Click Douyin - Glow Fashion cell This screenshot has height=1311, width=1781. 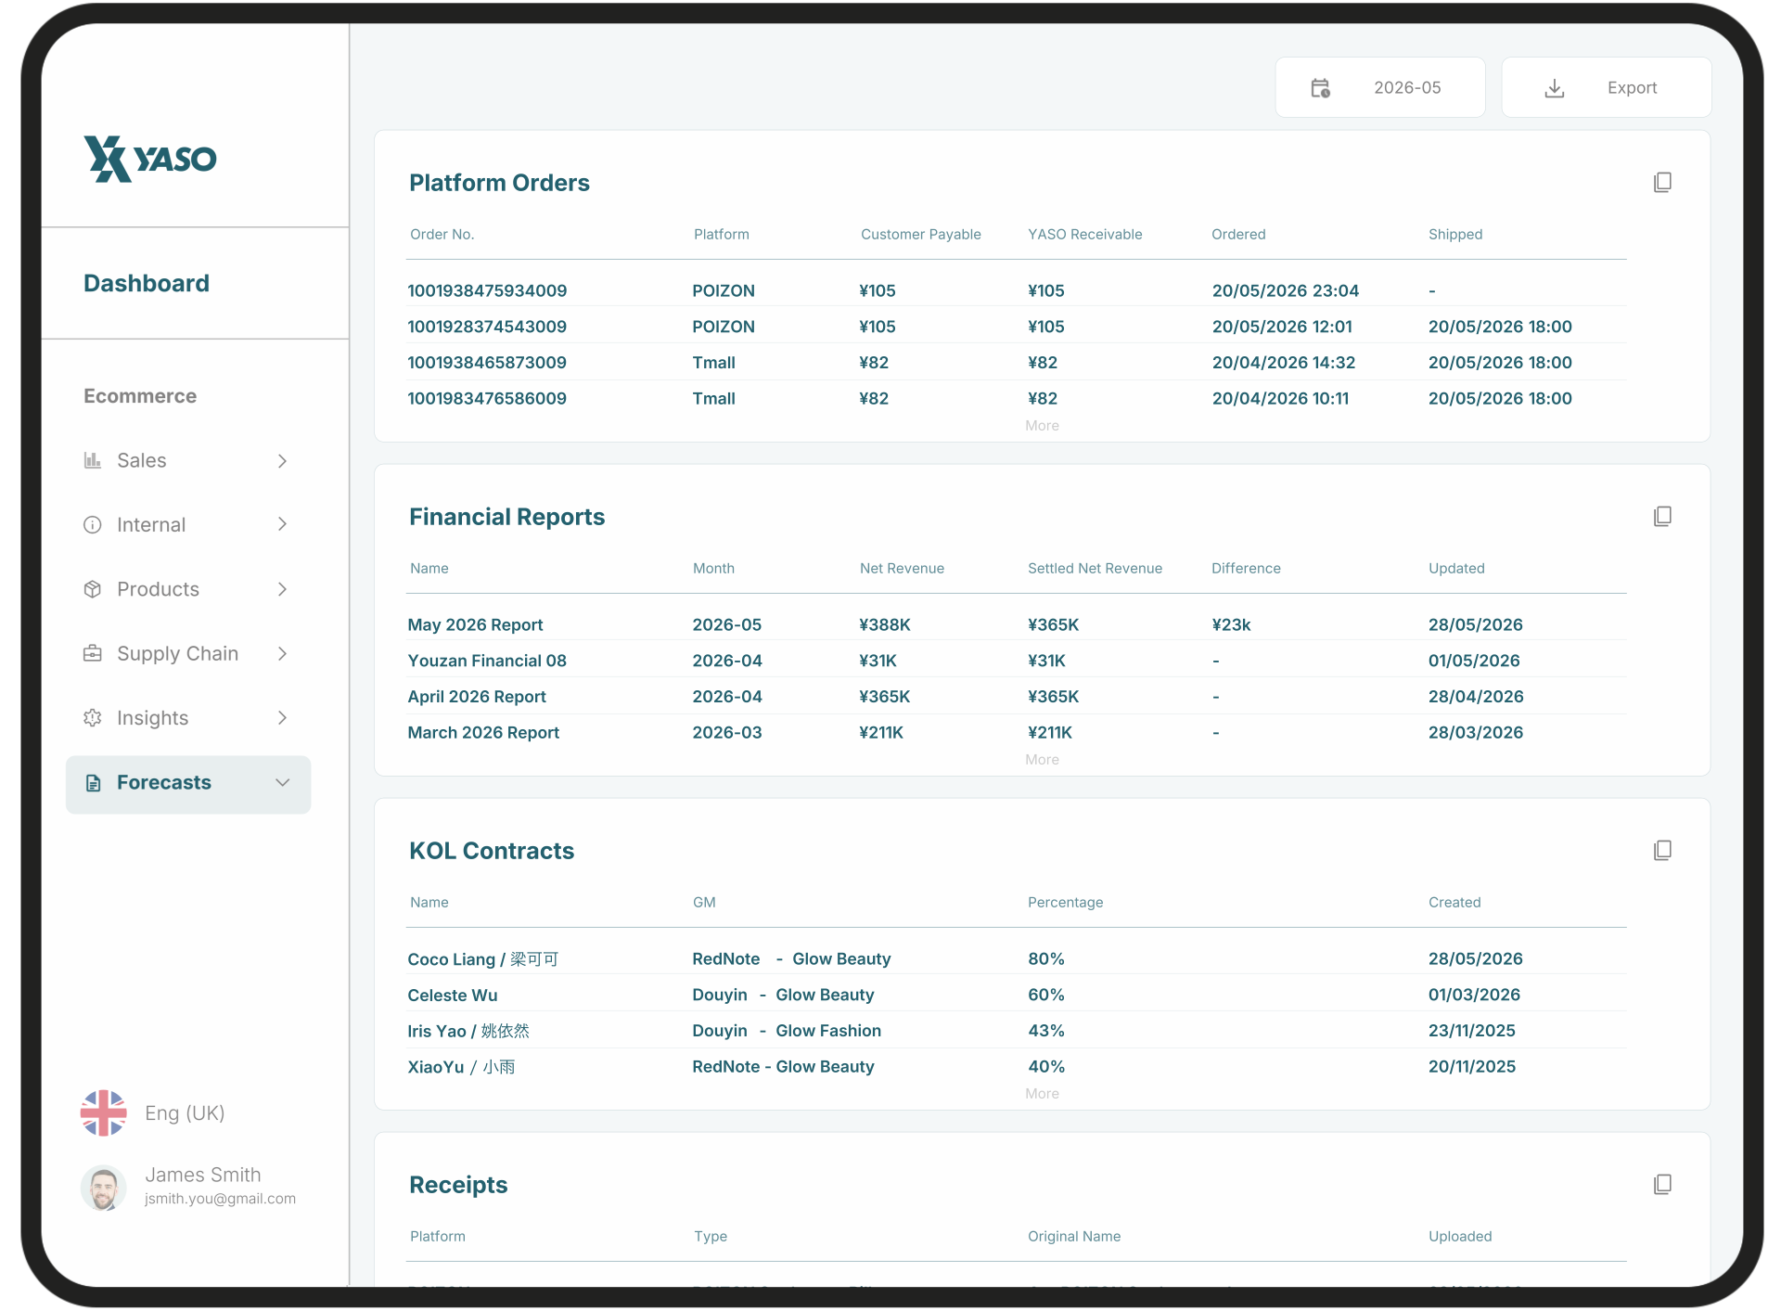point(787,1032)
